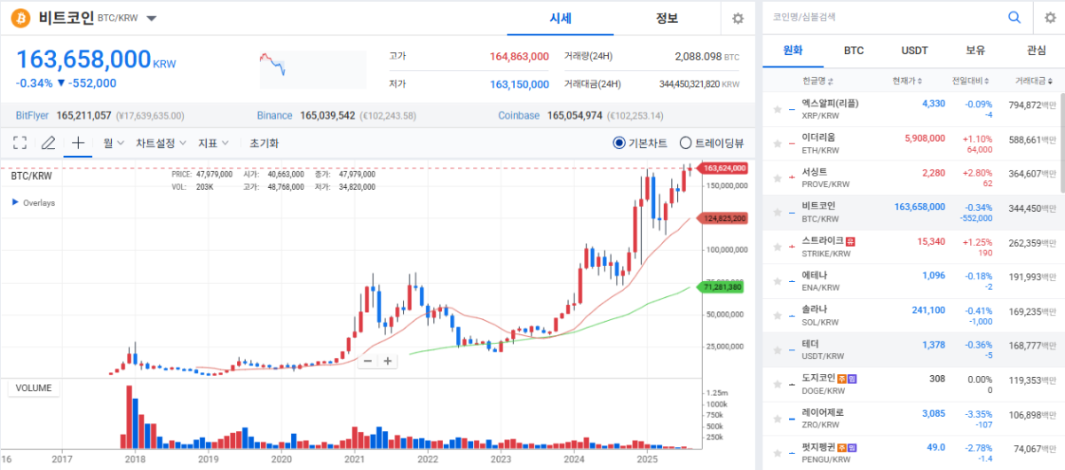Click the Coinbase price 165,054,974
Viewport: 1065px width, 470px height.
pos(574,115)
